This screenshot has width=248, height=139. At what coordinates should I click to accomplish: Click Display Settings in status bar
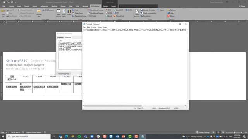203,132
